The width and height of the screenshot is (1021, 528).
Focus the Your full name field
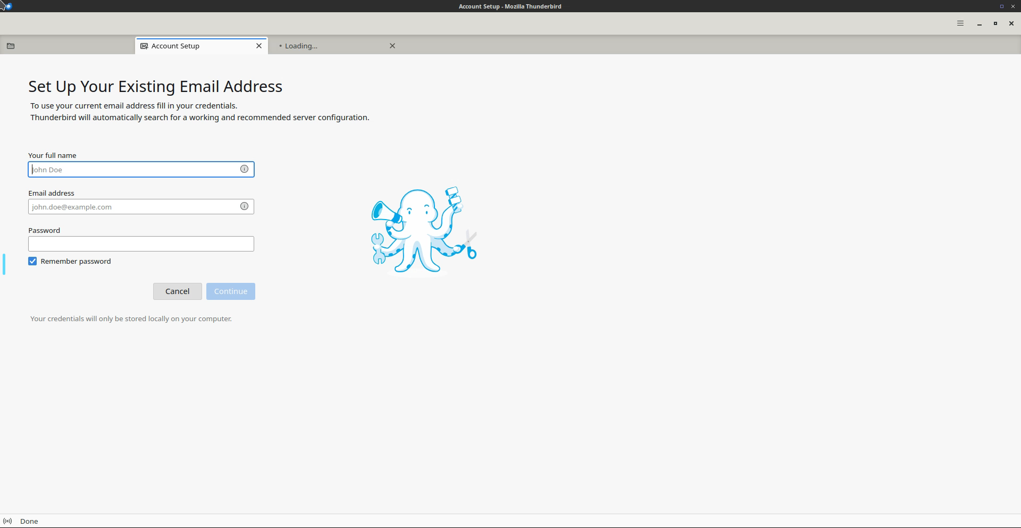[133, 170]
